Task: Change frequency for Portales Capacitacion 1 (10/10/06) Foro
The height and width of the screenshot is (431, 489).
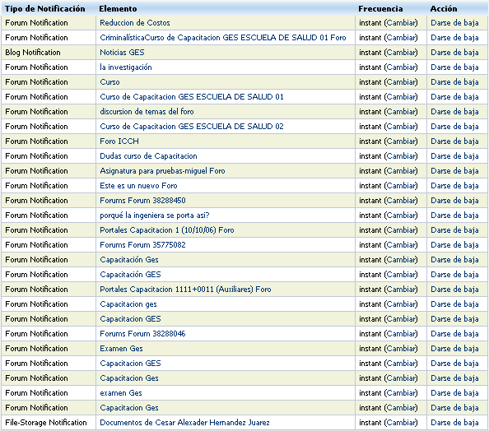Action: (x=401, y=230)
